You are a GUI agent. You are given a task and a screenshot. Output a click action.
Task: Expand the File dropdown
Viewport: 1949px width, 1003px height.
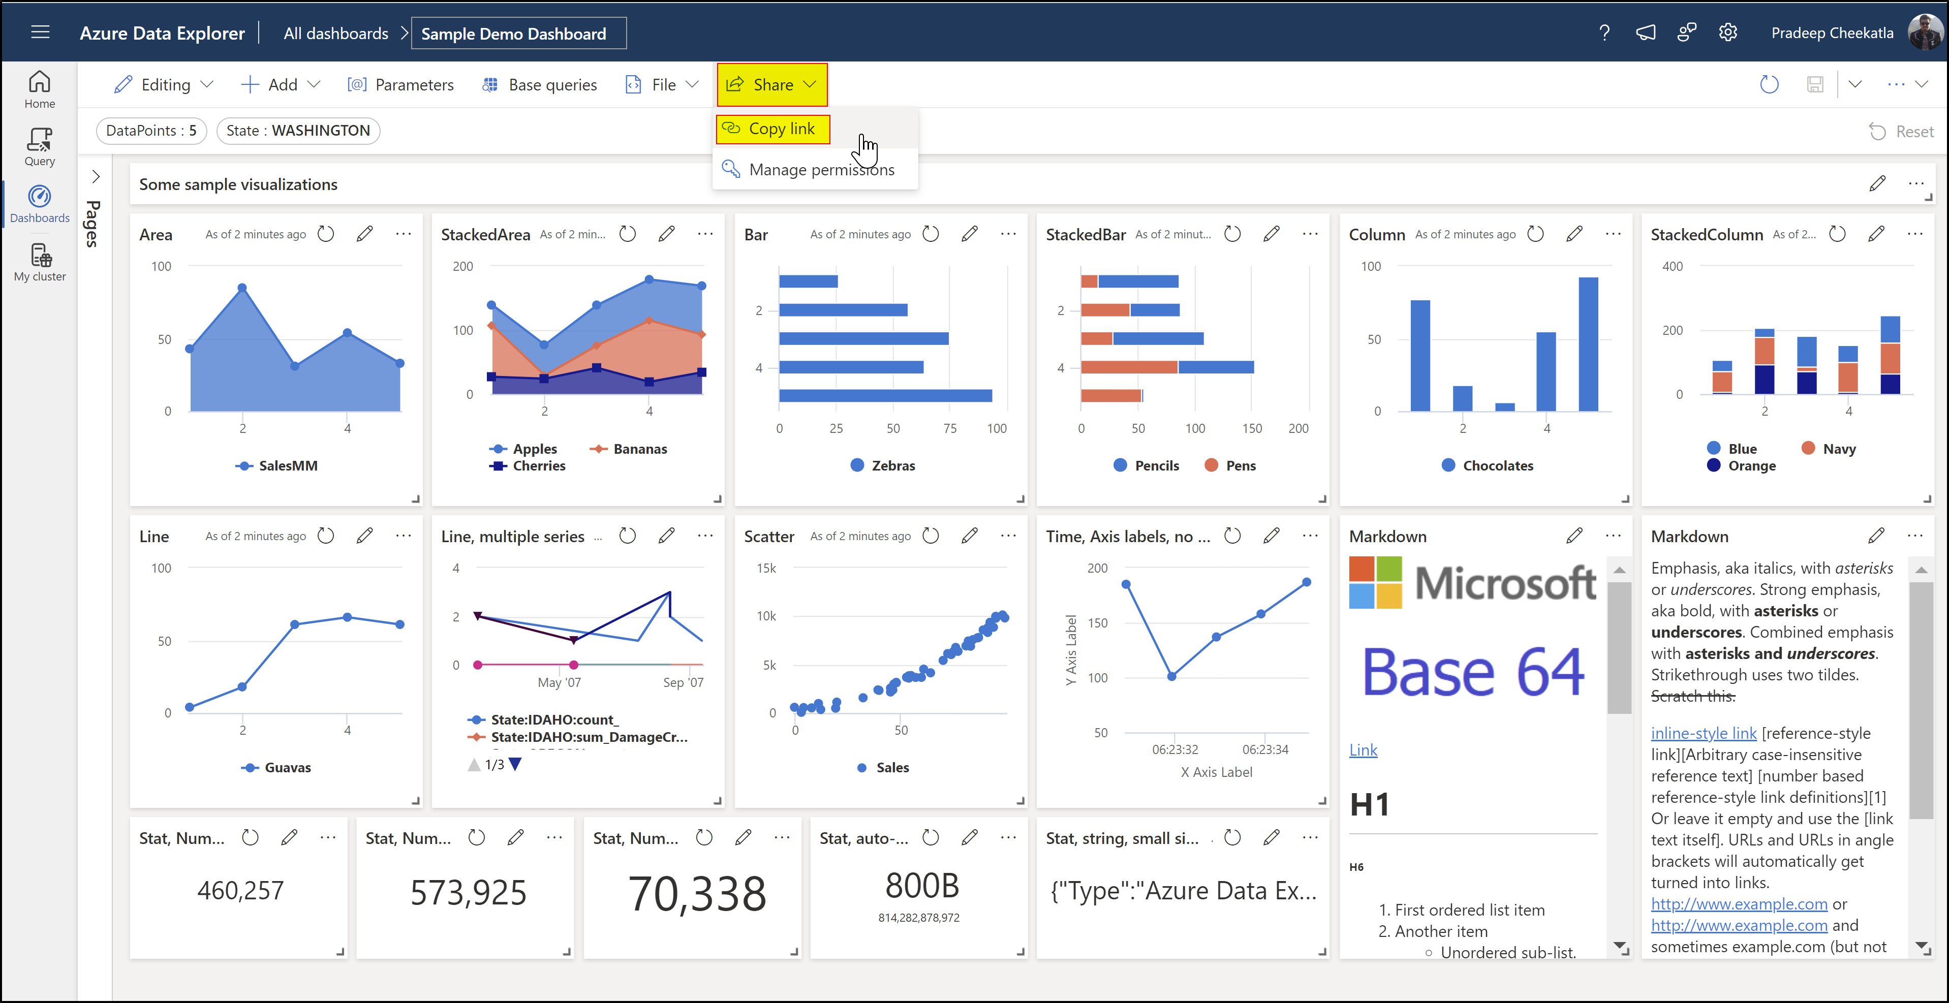tap(662, 85)
